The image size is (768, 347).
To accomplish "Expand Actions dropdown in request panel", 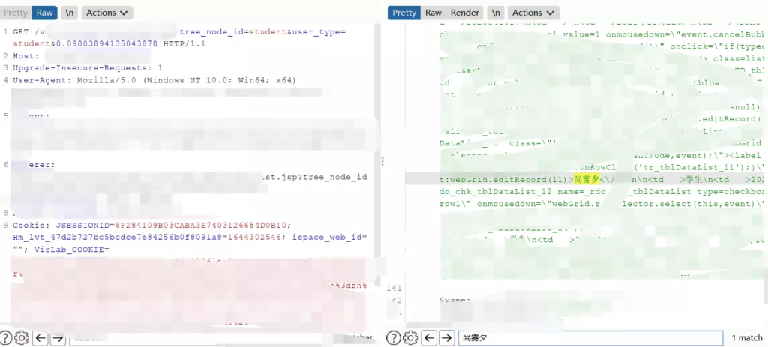I will 106,13.
